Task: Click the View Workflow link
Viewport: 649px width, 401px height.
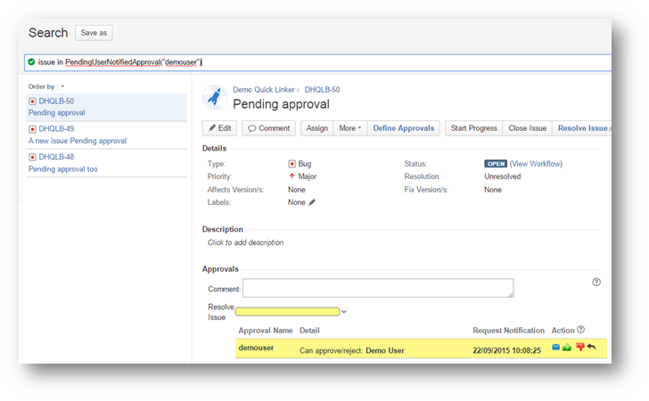Action: point(536,164)
